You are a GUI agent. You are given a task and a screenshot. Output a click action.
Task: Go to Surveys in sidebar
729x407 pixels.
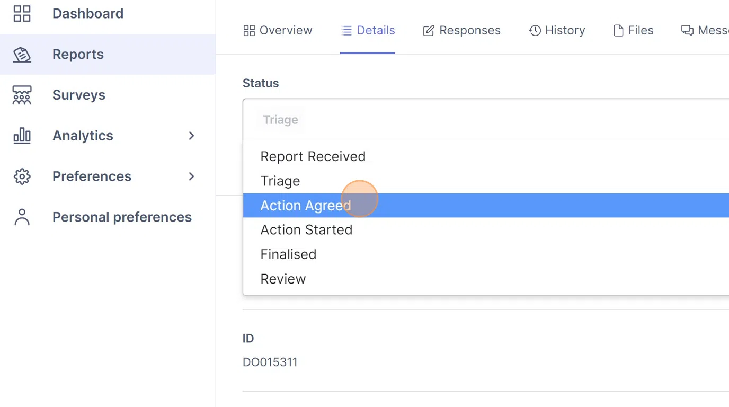point(78,95)
